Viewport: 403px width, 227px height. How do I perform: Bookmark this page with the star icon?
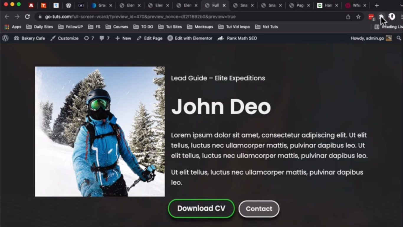pos(358,17)
